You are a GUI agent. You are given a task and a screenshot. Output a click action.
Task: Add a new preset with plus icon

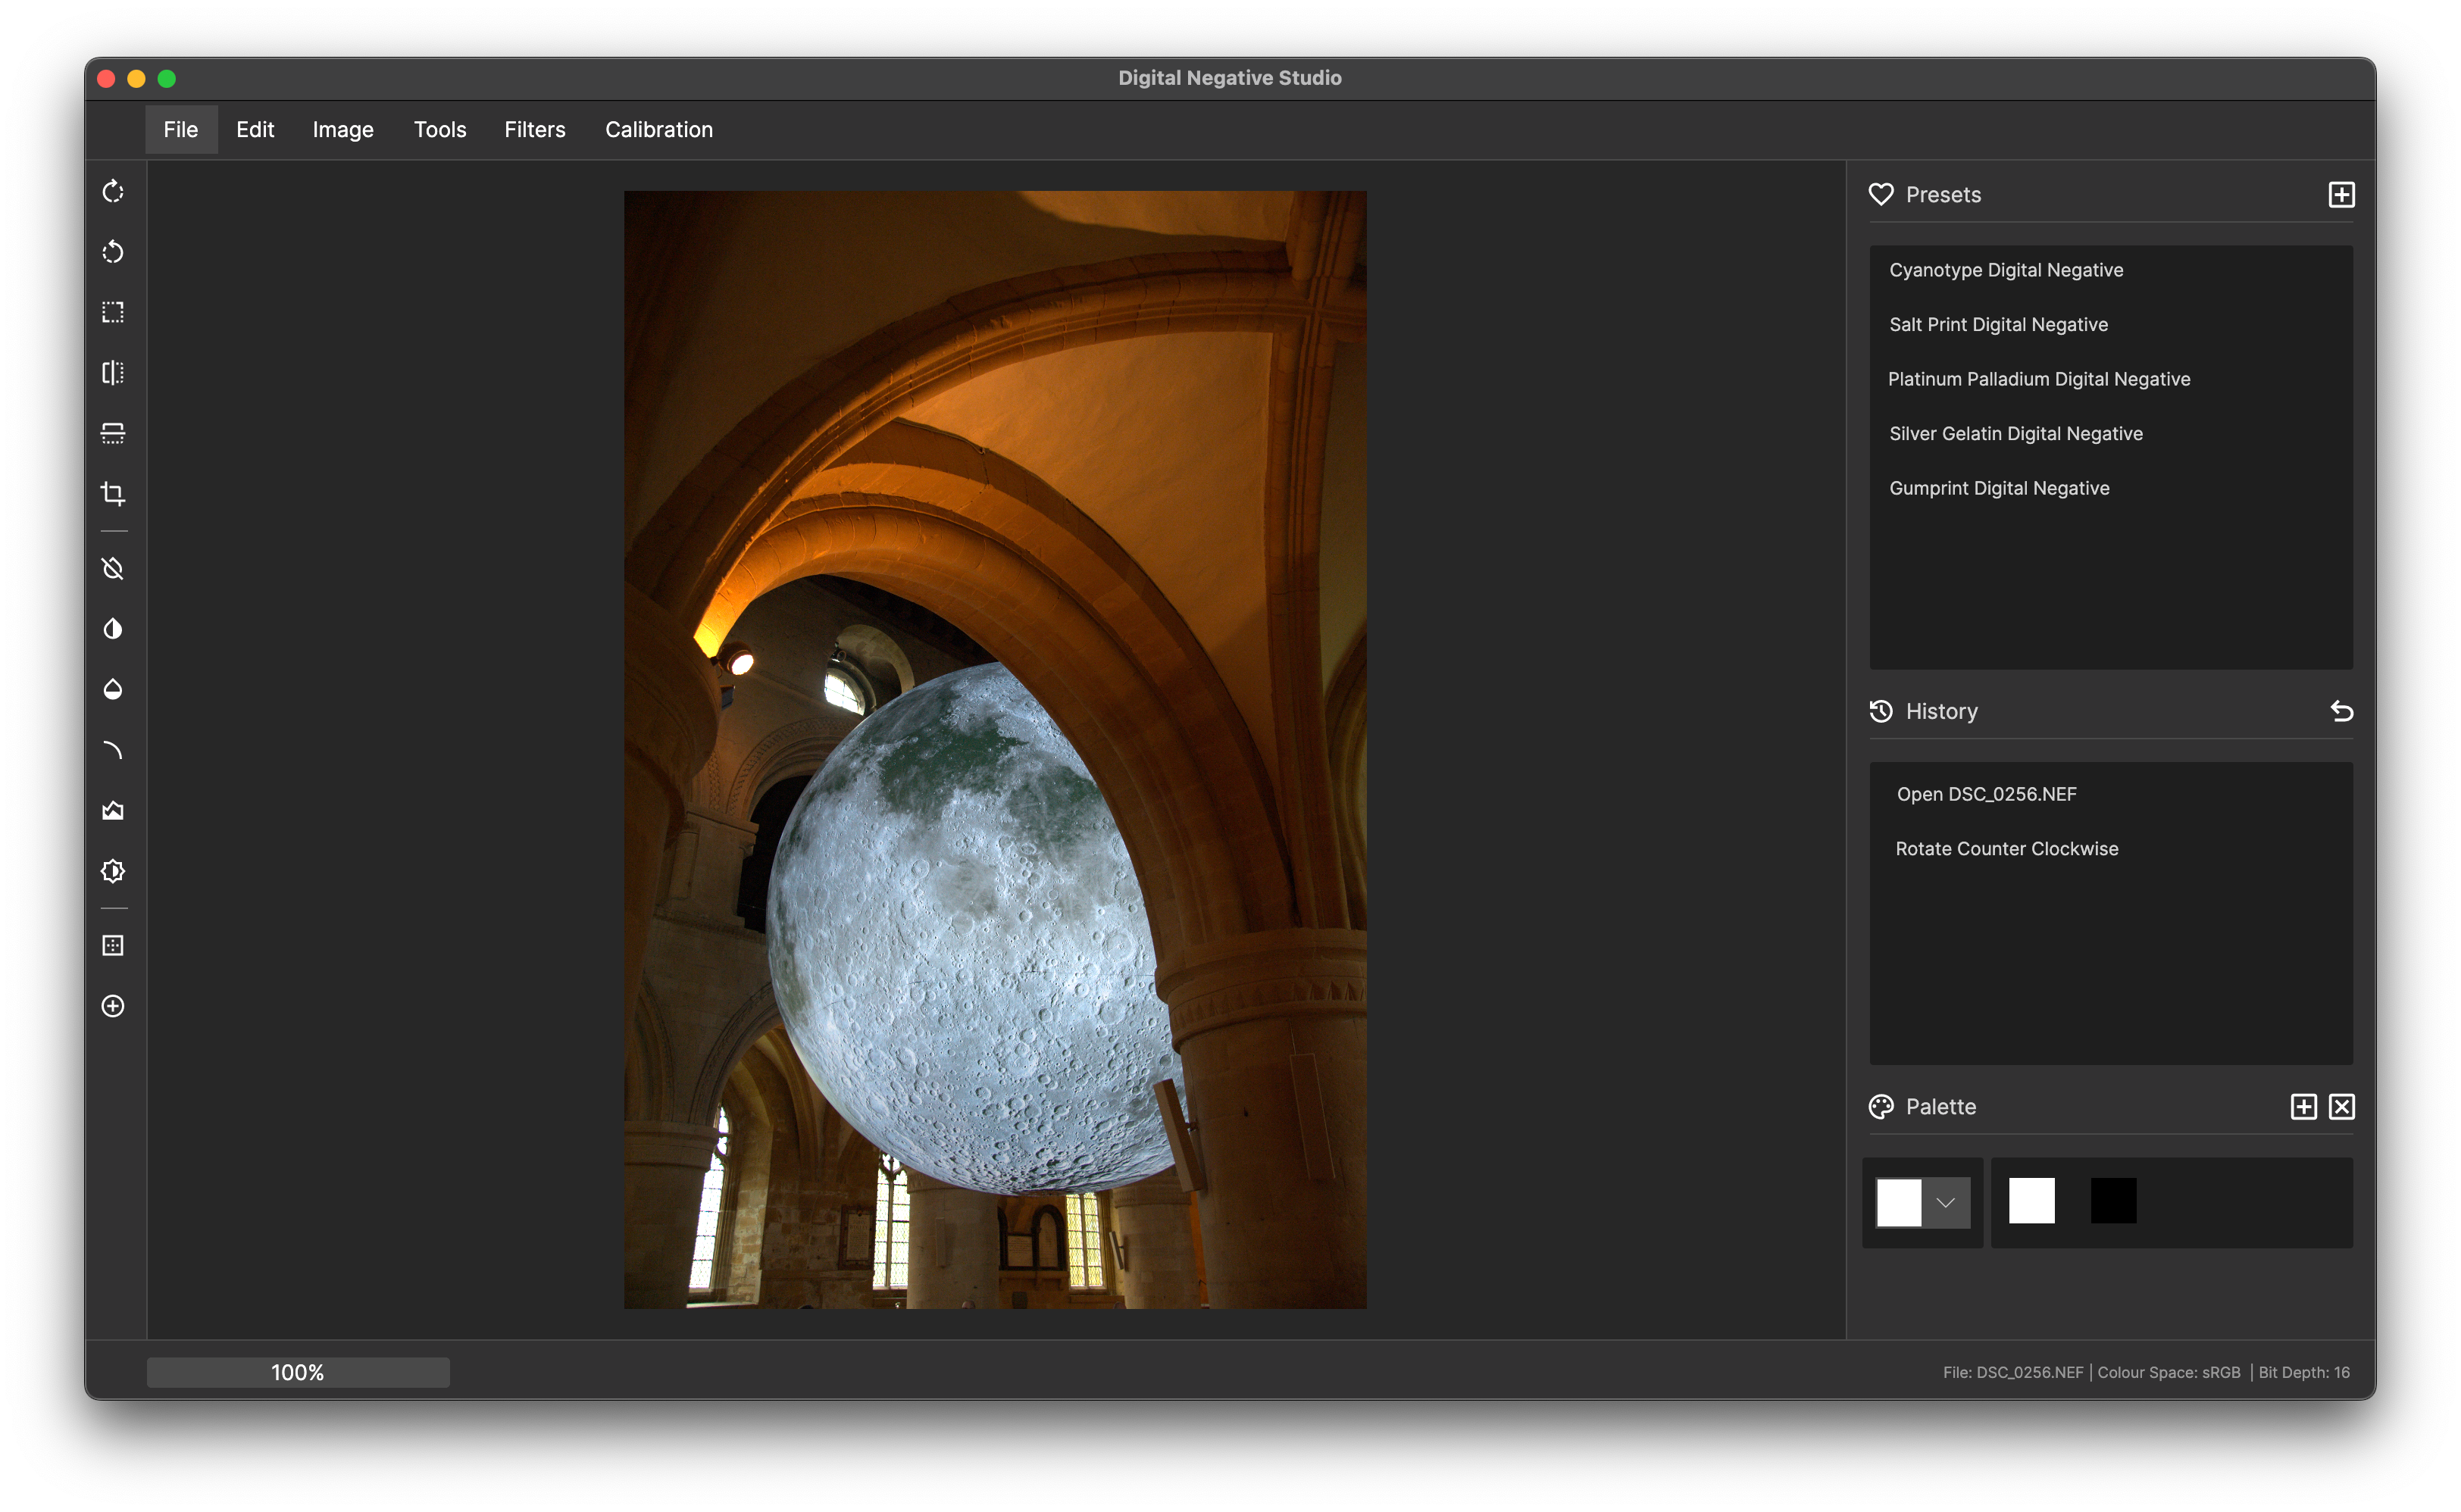pyautogui.click(x=2341, y=194)
